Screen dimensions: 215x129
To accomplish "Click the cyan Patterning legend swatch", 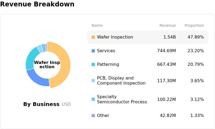I will tap(93, 64).
